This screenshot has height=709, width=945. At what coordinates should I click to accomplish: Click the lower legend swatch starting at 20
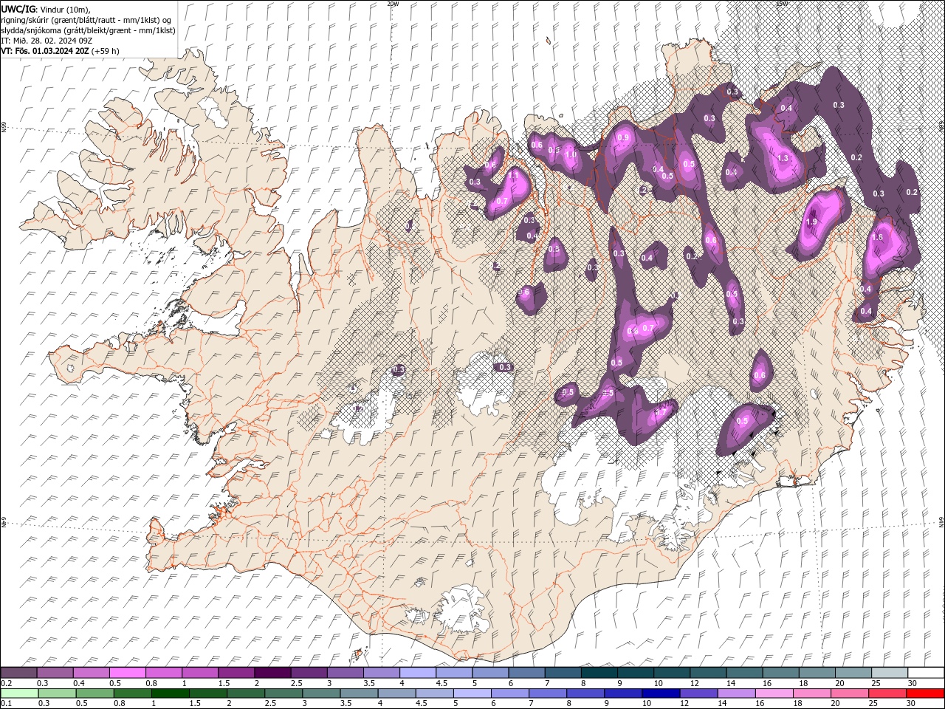849,693
